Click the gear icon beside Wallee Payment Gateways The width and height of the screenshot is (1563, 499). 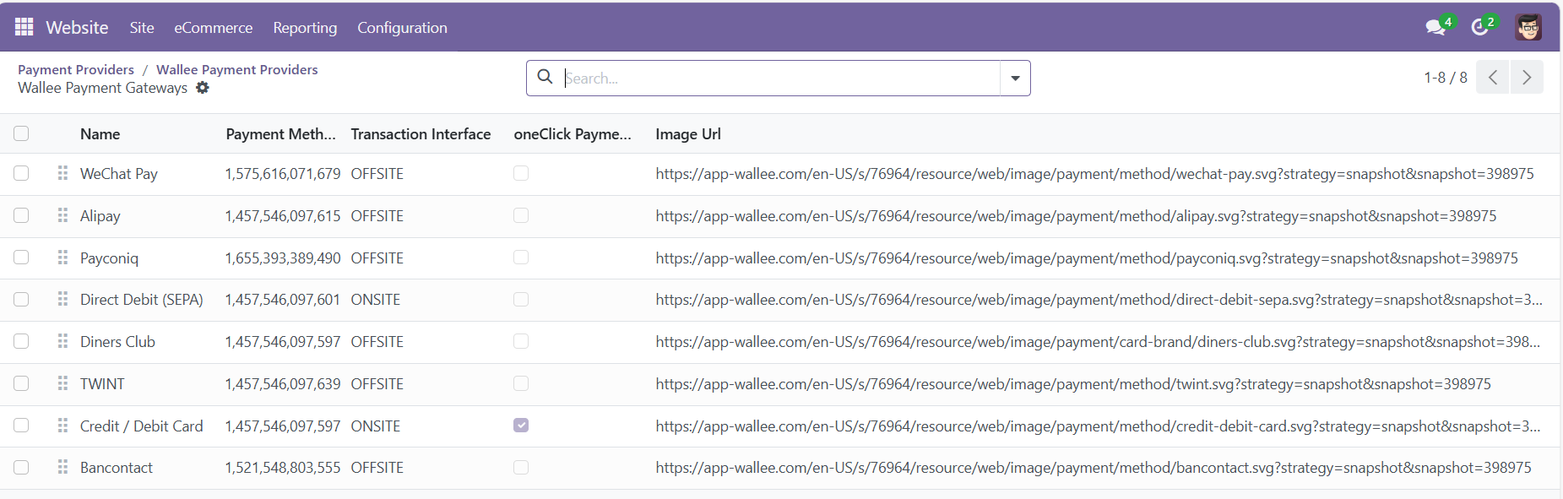(x=203, y=88)
